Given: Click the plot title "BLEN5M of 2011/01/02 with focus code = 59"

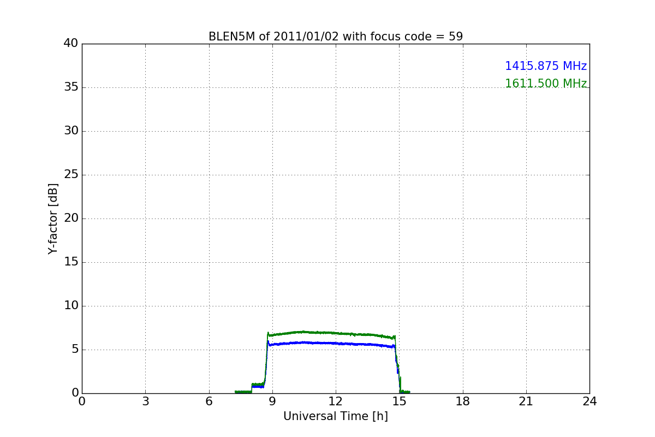Looking at the screenshot, I should pos(336,37).
